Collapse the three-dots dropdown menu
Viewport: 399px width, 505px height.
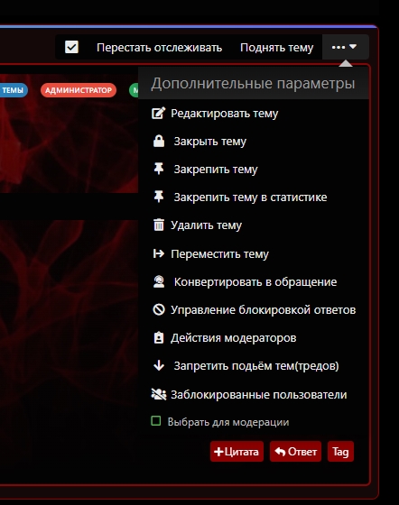pyautogui.click(x=345, y=47)
